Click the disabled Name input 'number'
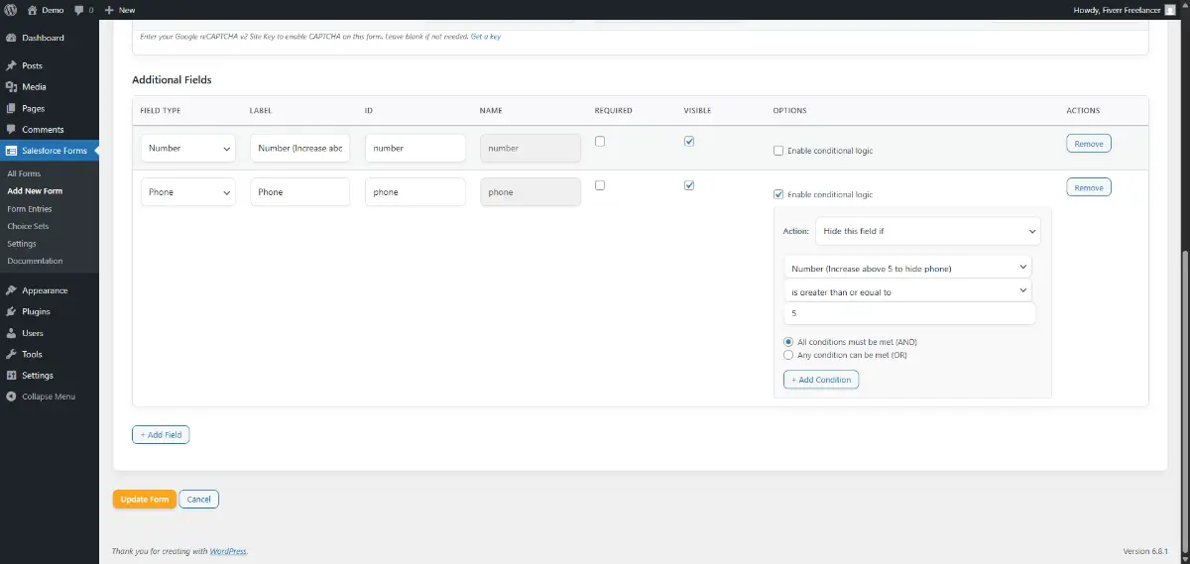 [x=531, y=148]
